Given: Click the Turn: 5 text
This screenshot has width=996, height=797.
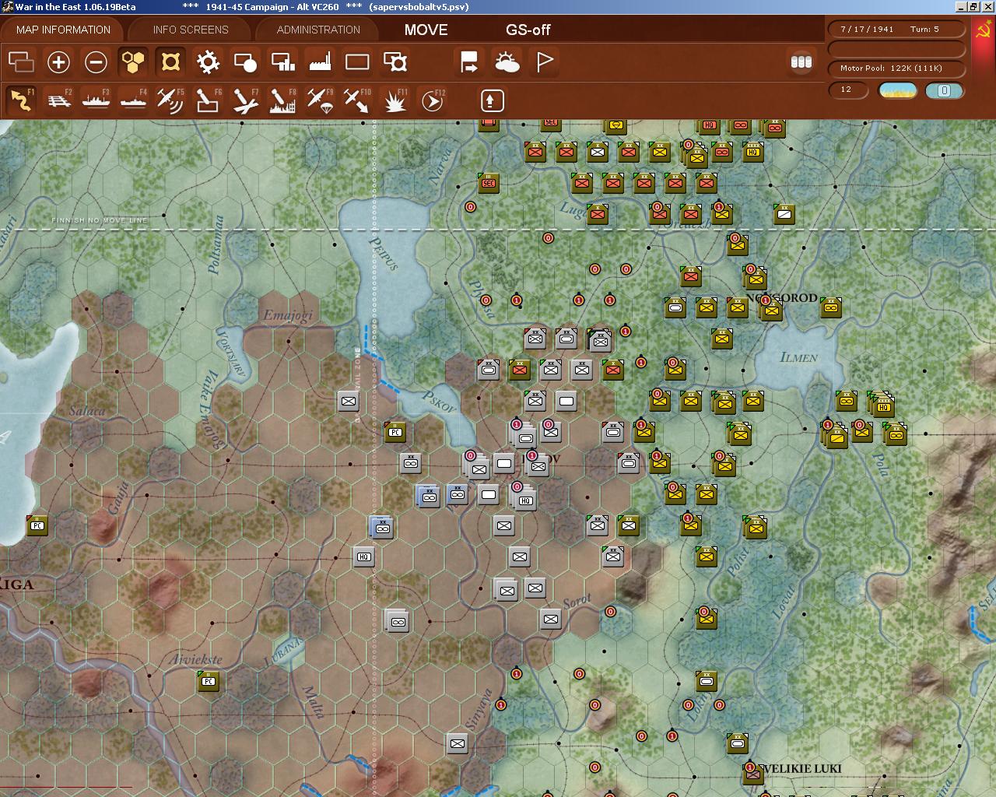Looking at the screenshot, I should [924, 29].
